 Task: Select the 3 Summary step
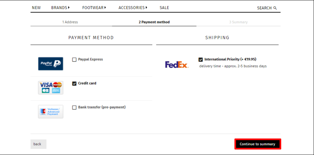pyautogui.click(x=238, y=22)
